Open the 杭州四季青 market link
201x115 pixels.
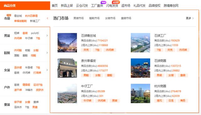pyautogui.click(x=31, y=16)
